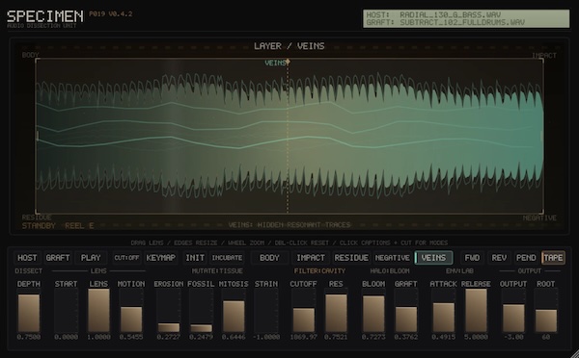Click the EROSION slider bar
Screen dimensions: 579x358
[x=168, y=311]
